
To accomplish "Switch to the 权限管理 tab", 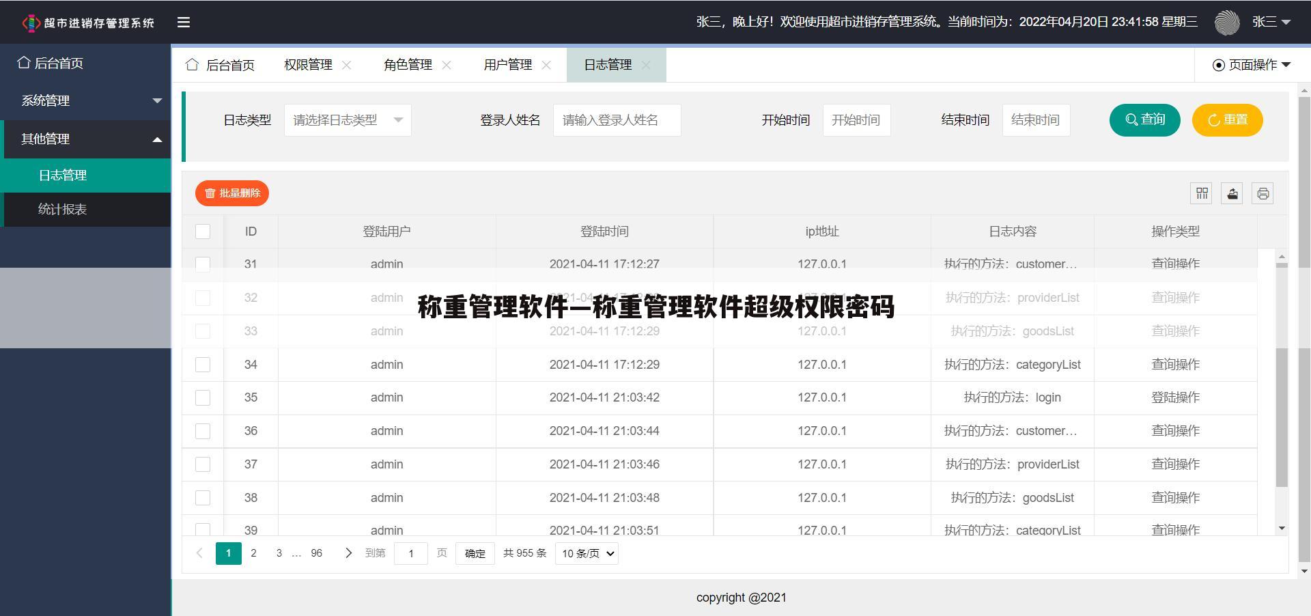I will point(308,65).
